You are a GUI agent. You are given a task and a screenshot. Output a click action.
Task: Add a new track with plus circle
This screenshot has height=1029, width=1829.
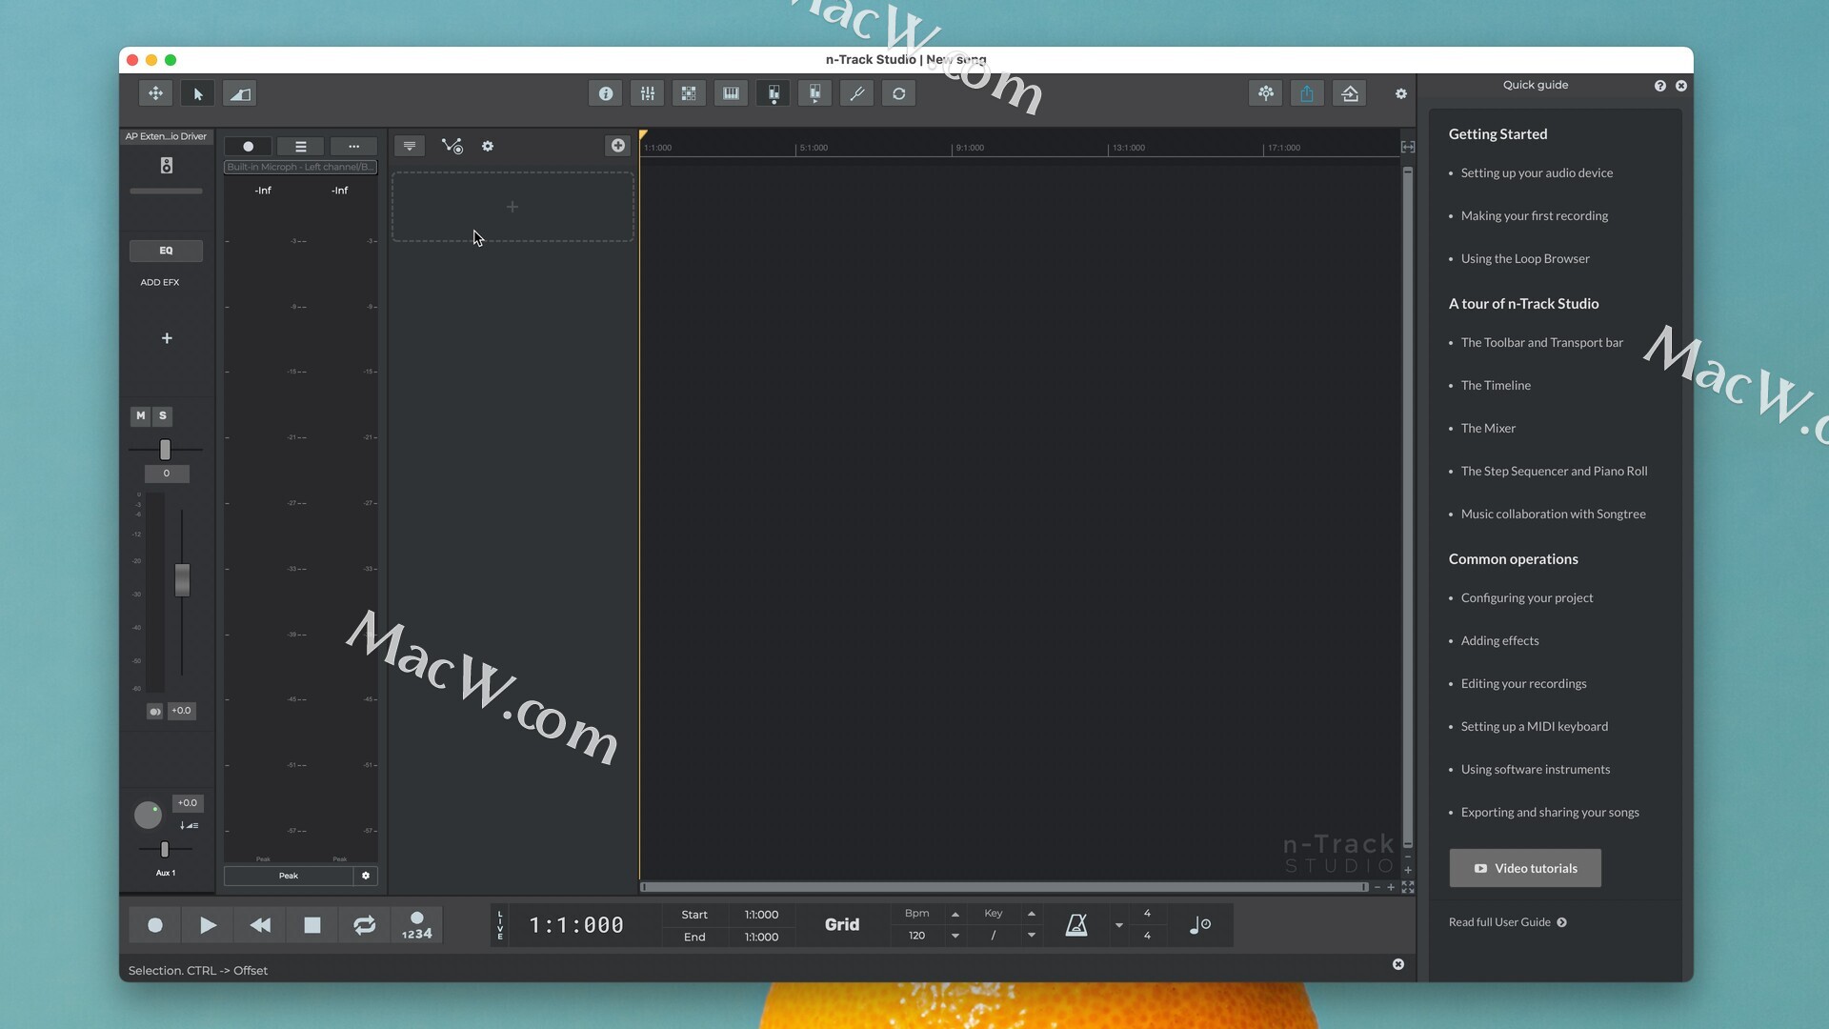point(618,146)
